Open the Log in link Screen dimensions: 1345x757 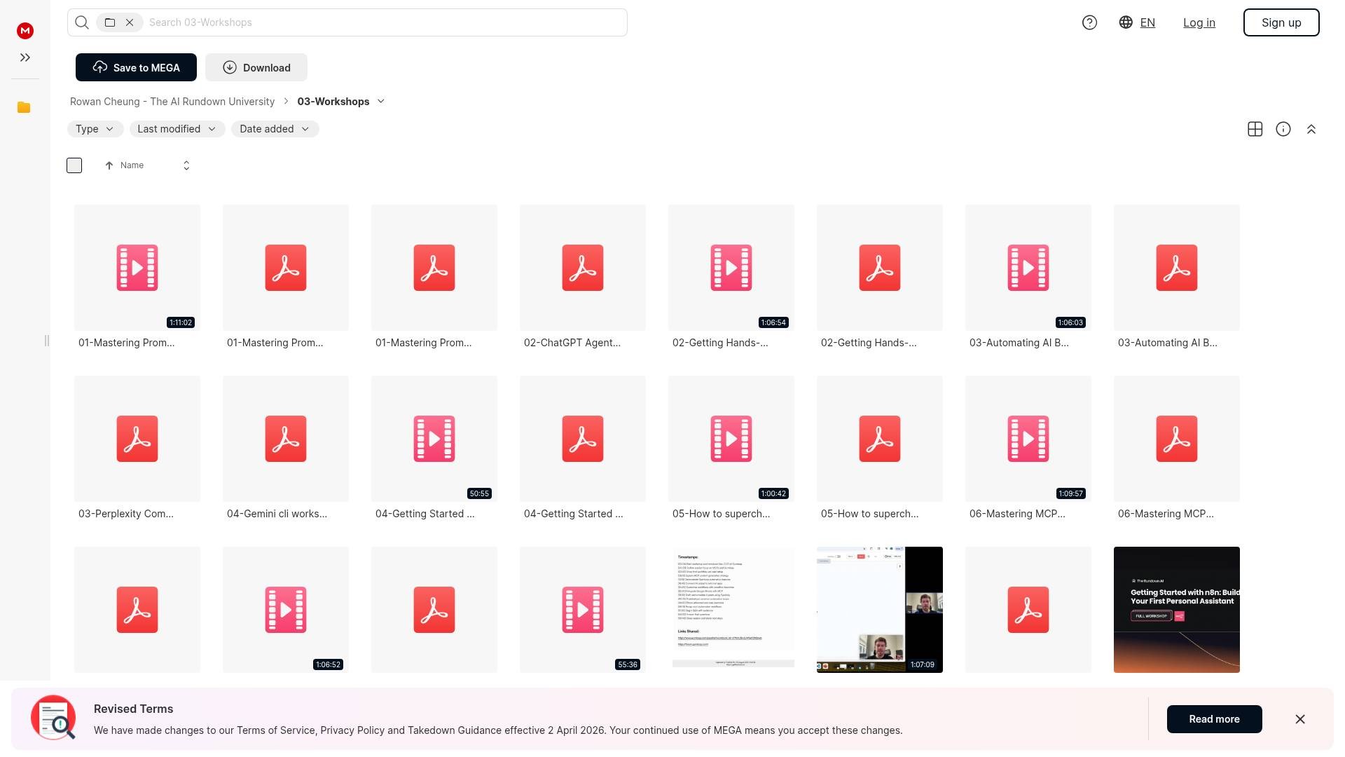tap(1199, 22)
